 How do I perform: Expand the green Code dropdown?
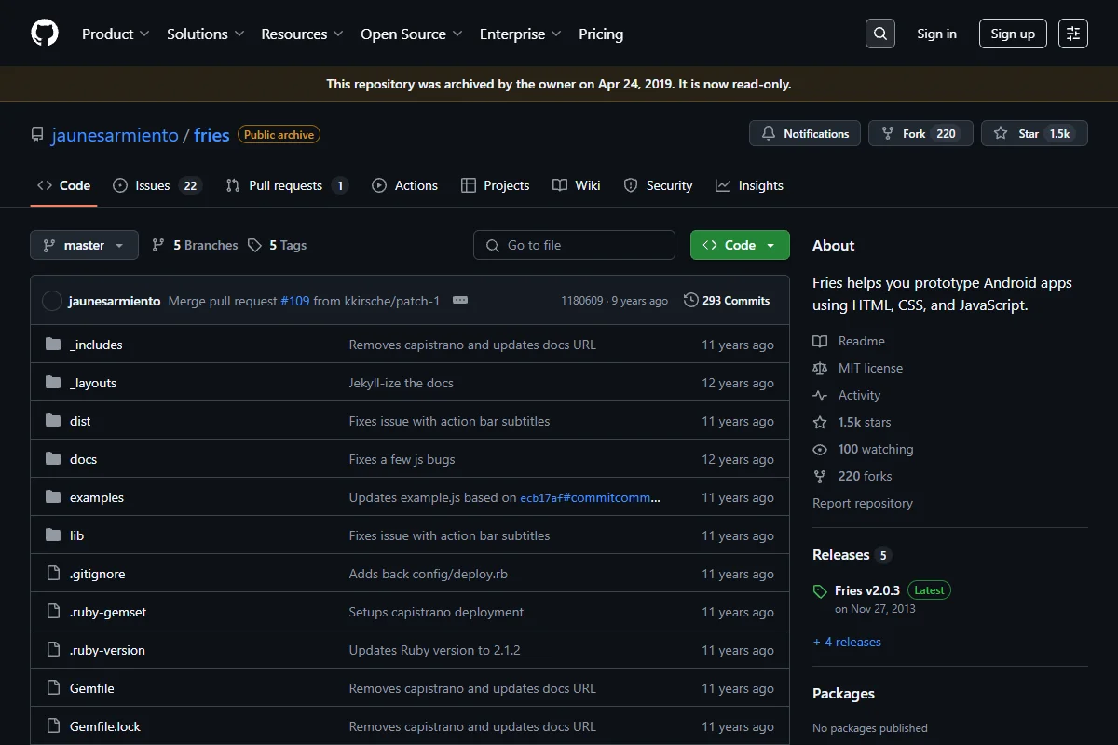point(740,245)
